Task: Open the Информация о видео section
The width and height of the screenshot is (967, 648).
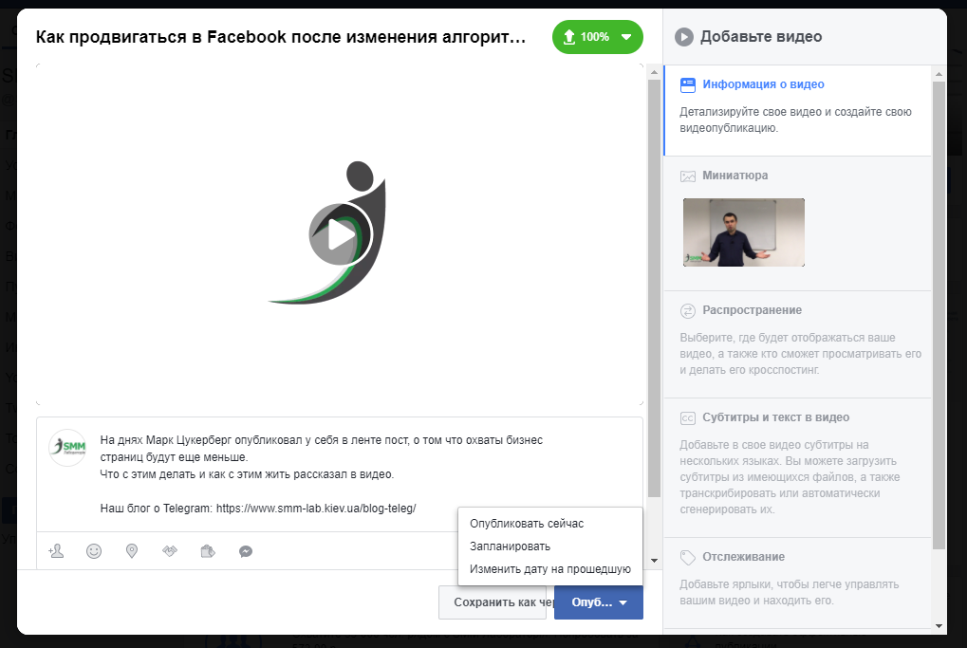Action: coord(797,110)
